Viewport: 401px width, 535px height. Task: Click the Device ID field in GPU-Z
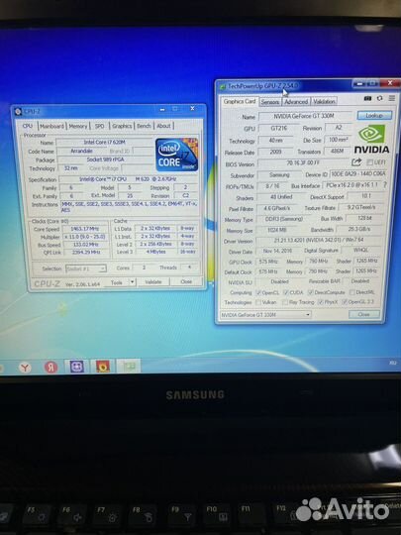tap(358, 173)
